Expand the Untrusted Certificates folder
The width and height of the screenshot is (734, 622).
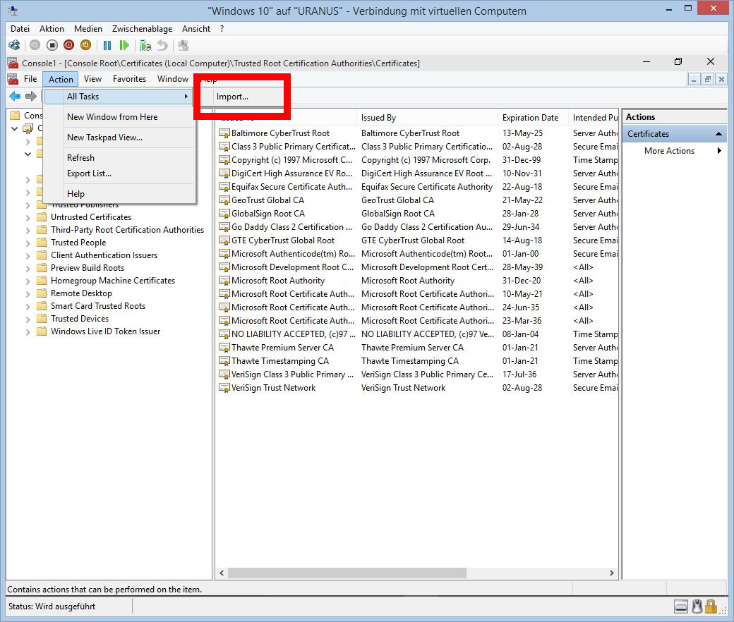(28, 217)
